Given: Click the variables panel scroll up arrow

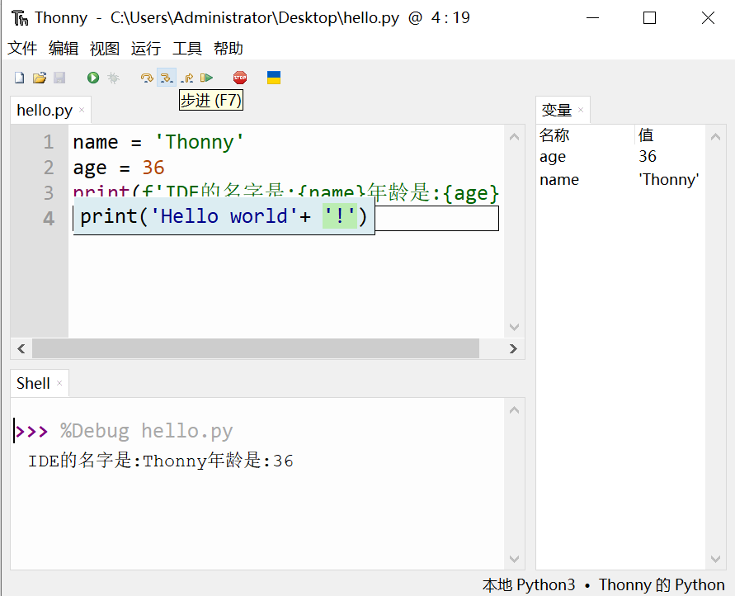Looking at the screenshot, I should point(715,137).
